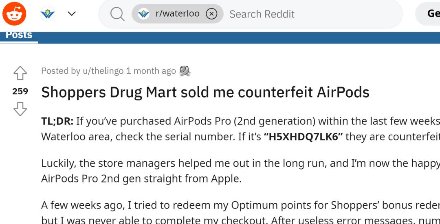Viewport: 440px width, 224px height.
Task: Click the 259 vote score
Action: tap(20, 92)
